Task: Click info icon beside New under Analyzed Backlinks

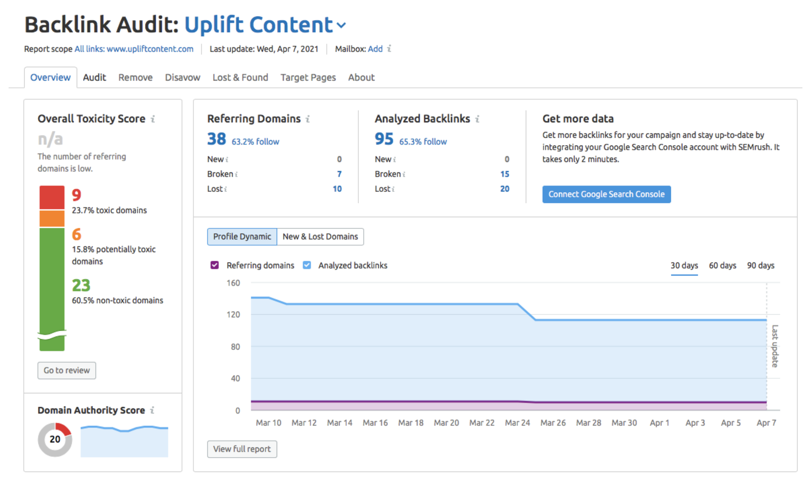Action: 395,159
